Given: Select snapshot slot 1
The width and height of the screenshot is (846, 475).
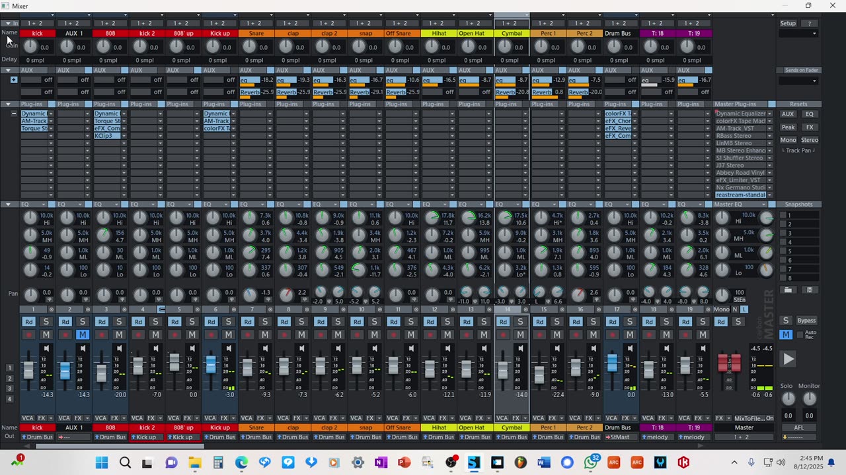Looking at the screenshot, I should click(x=799, y=215).
